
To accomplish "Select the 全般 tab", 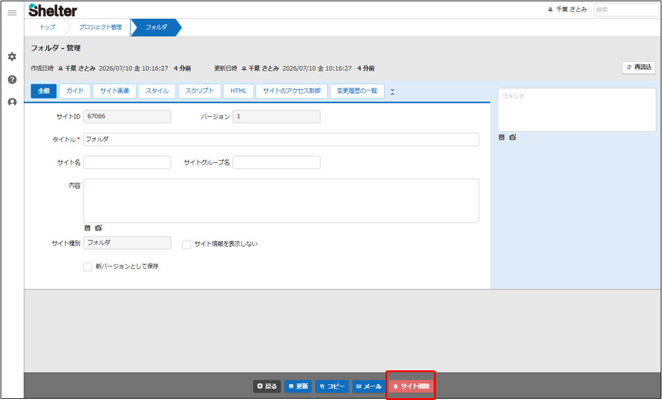I will pyautogui.click(x=44, y=91).
